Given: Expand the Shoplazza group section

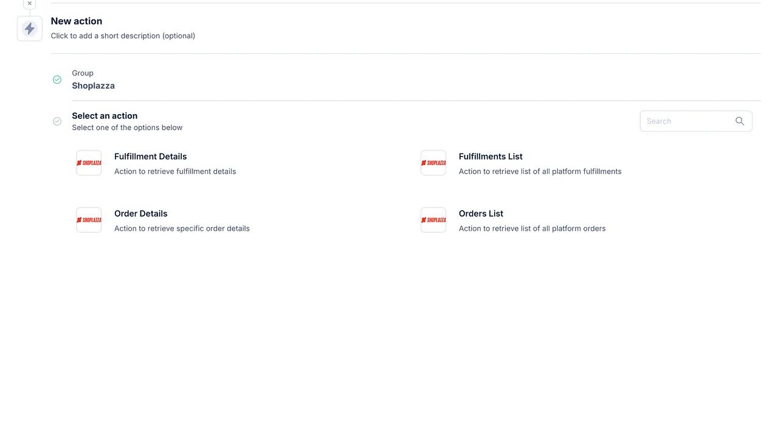Looking at the screenshot, I should point(93,86).
